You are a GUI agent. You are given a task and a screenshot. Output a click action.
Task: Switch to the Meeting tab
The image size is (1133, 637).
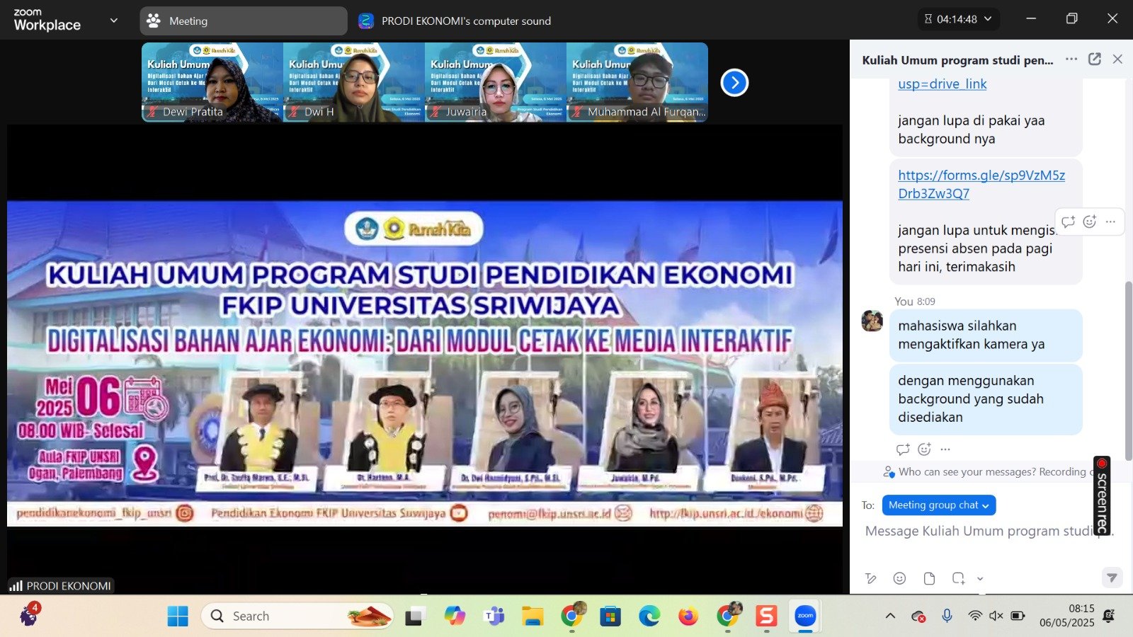(x=243, y=21)
